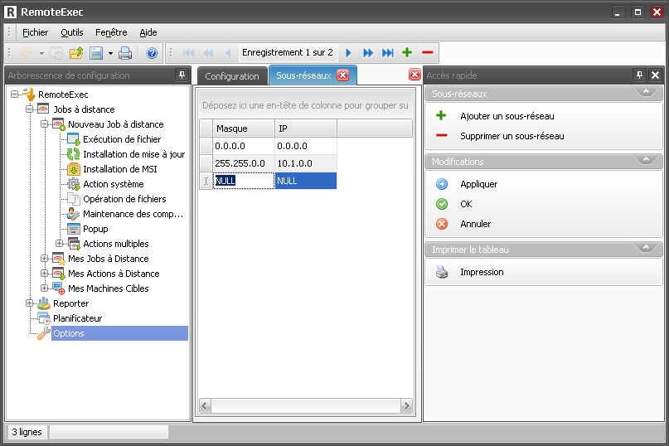Collapse the RemoteExec root tree node
The height and width of the screenshot is (446, 669).
15,94
